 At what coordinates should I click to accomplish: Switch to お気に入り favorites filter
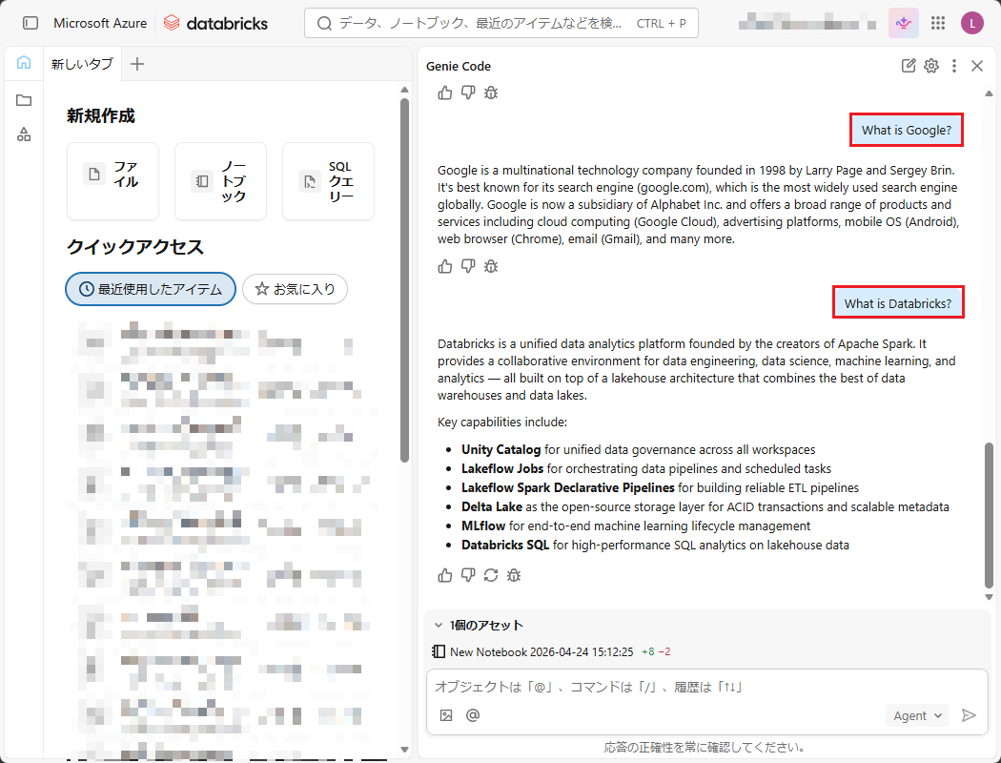tap(295, 289)
